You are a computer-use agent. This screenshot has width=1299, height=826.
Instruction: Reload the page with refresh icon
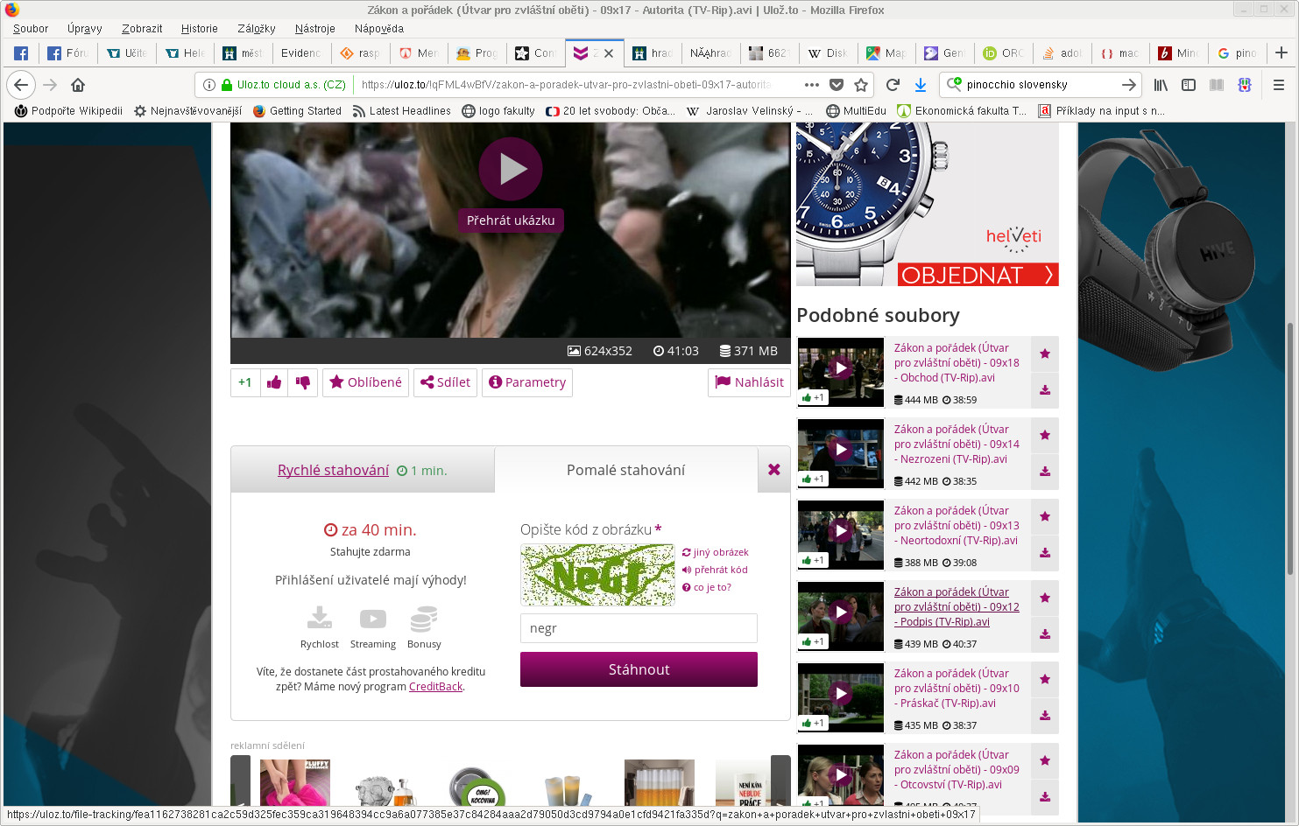coord(893,85)
